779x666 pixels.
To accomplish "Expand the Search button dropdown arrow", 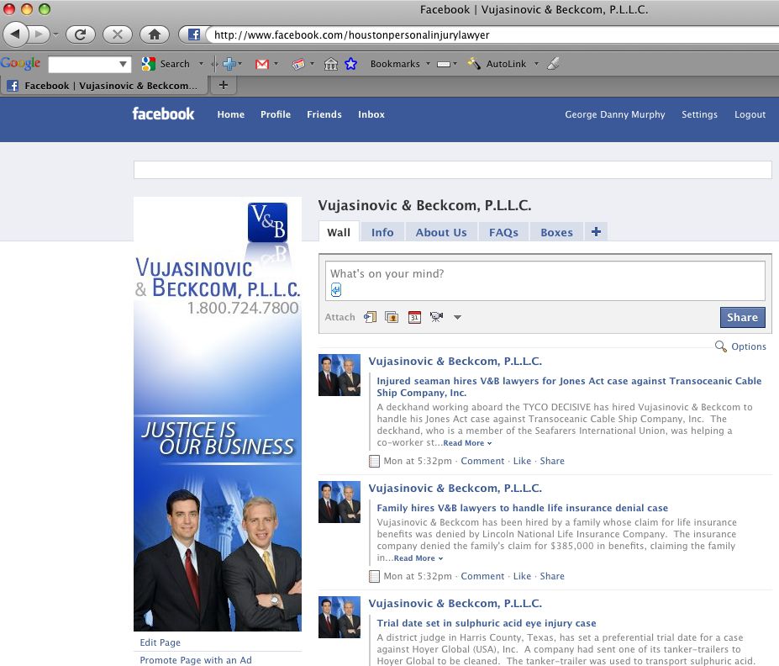I will tap(201, 64).
